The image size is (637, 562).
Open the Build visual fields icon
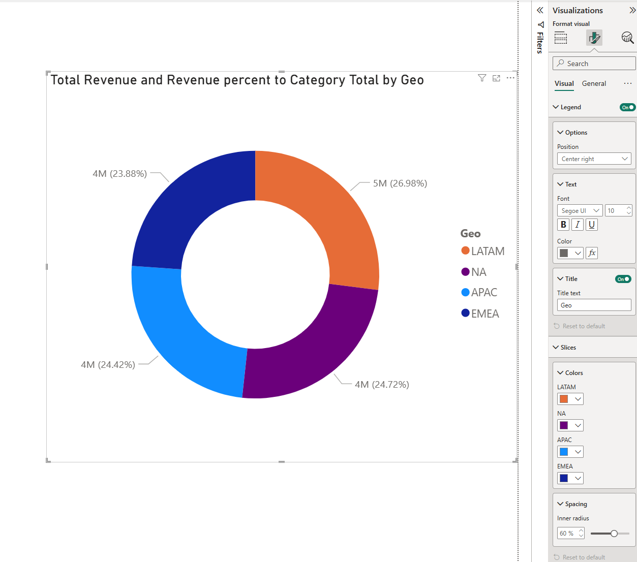click(561, 38)
